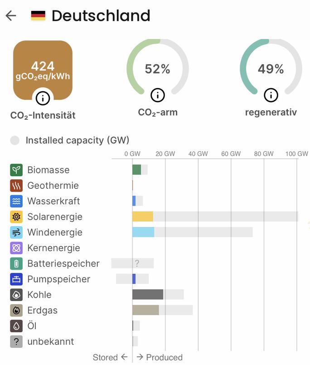
Task: Click the dark Kohle production bar
Action: pyautogui.click(x=147, y=295)
